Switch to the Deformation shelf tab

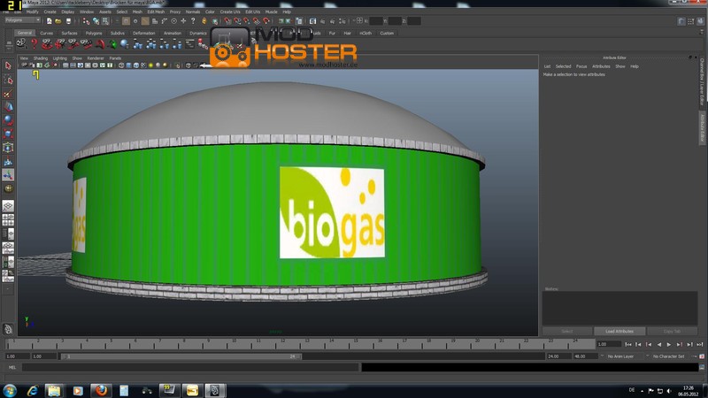tap(143, 34)
